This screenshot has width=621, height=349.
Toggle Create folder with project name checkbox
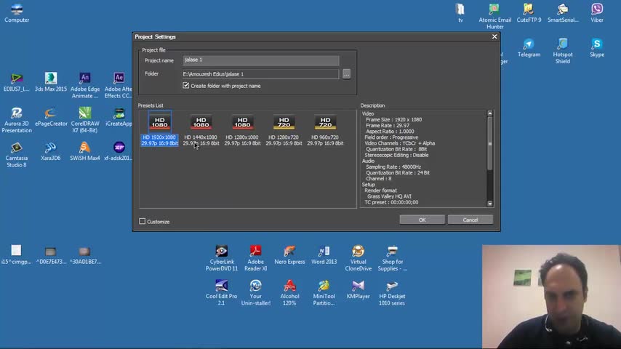(186, 86)
